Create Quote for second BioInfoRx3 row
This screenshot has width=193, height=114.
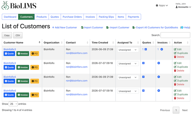pos(9,67)
